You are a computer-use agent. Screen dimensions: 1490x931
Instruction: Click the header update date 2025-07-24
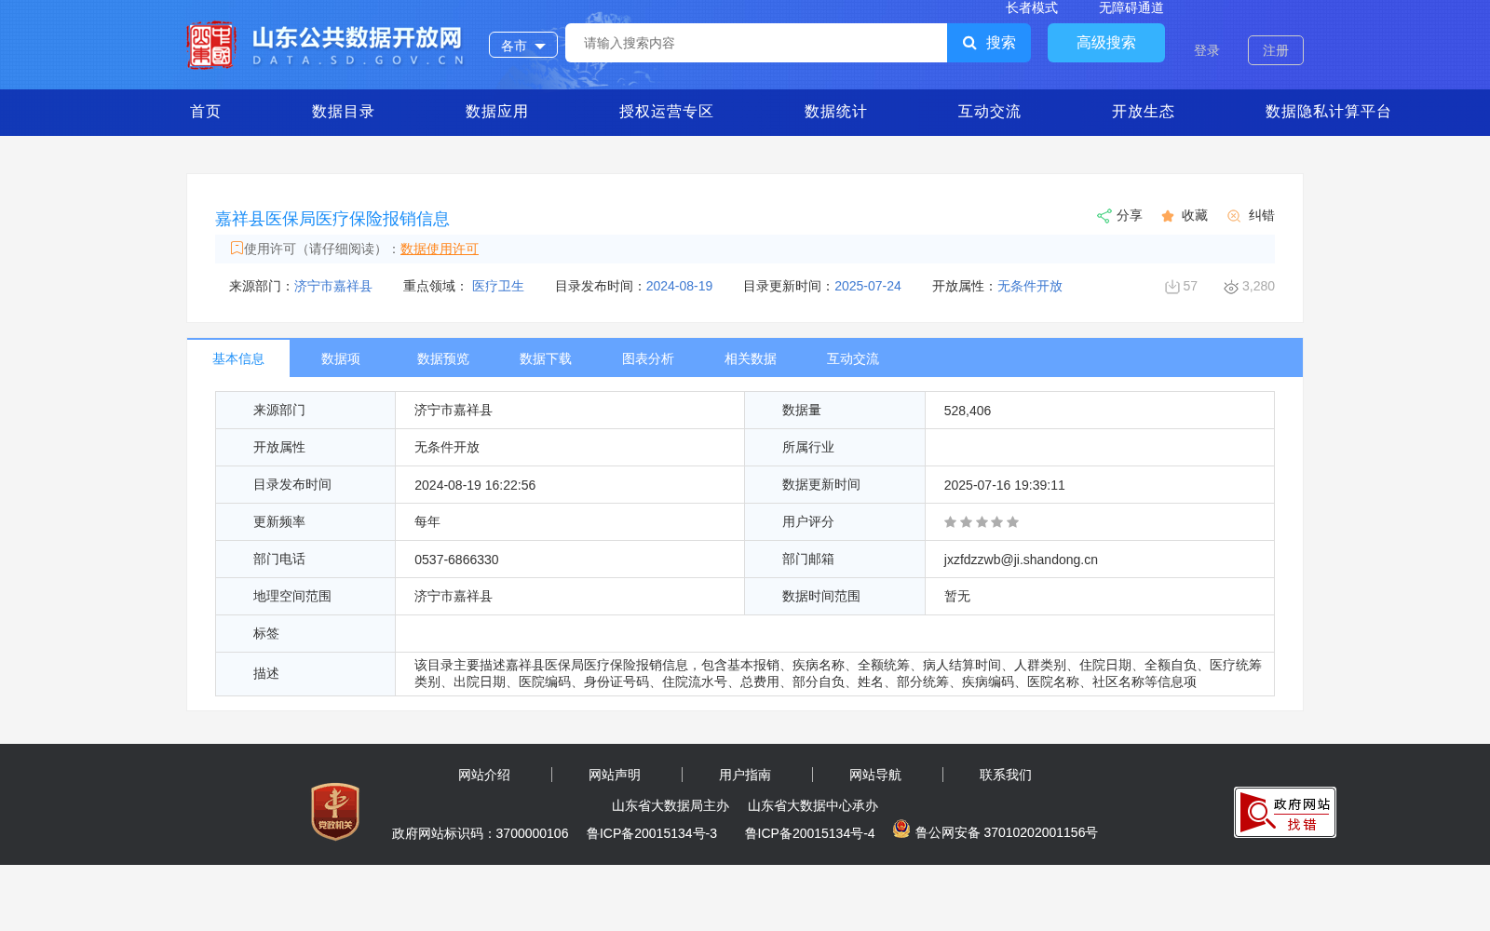tap(868, 286)
